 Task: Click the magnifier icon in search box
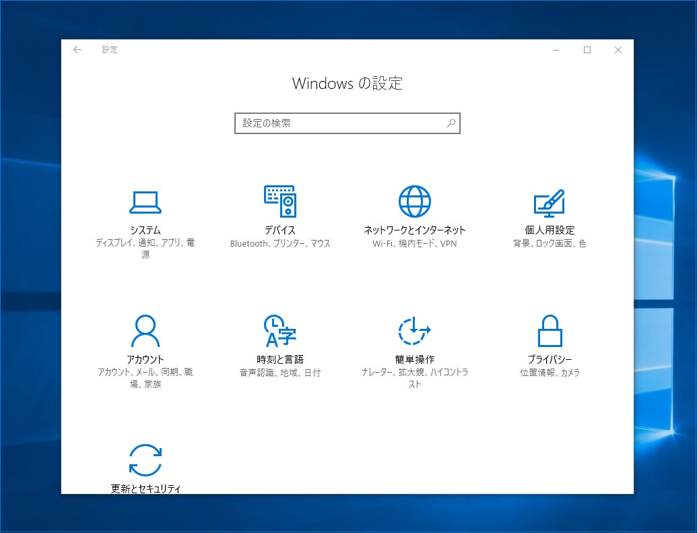coord(451,123)
